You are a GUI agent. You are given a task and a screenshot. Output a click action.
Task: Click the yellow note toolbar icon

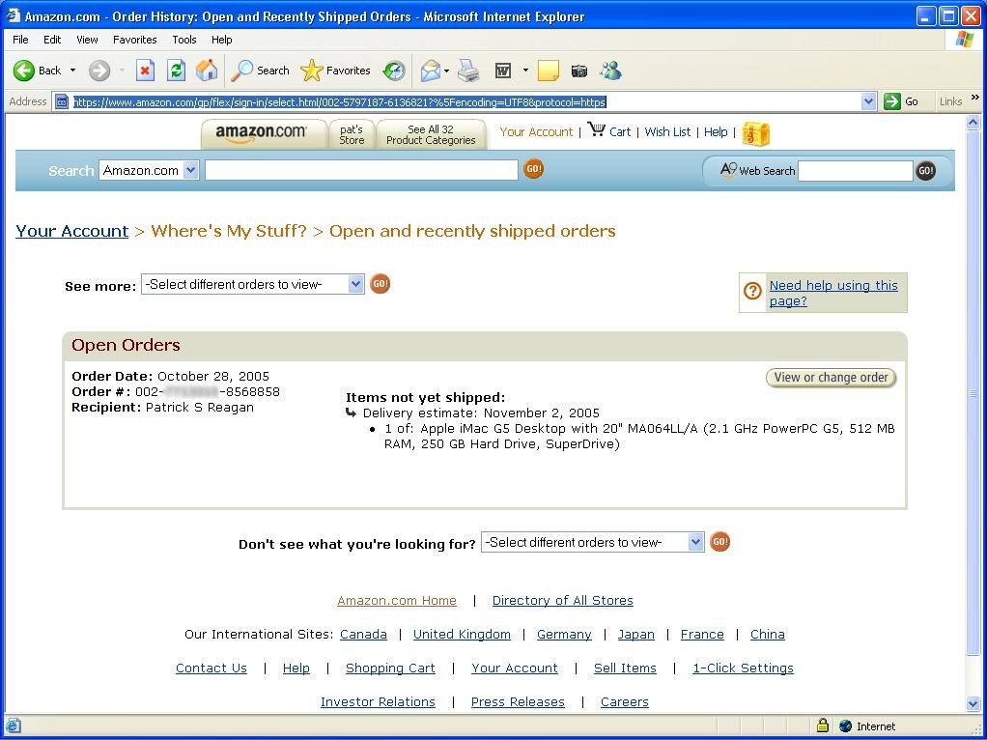click(549, 71)
